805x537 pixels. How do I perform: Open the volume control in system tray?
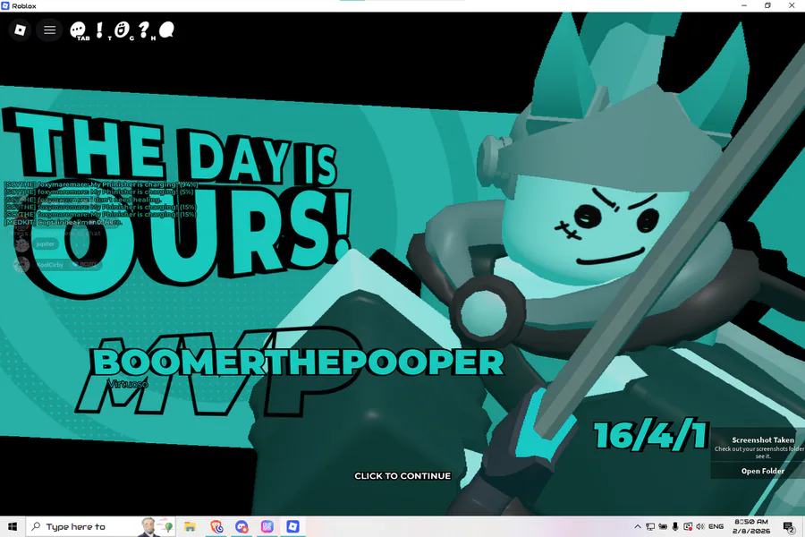pyautogui.click(x=700, y=526)
